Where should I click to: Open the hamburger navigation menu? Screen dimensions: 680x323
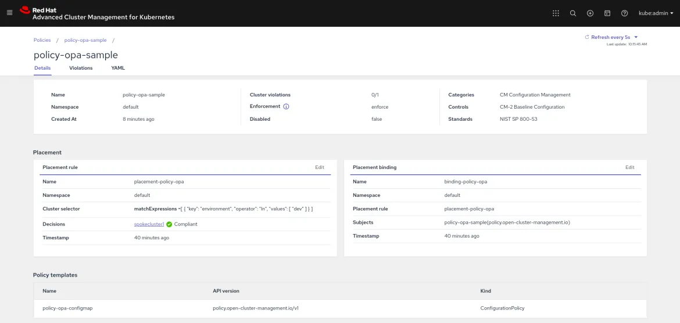(x=9, y=13)
